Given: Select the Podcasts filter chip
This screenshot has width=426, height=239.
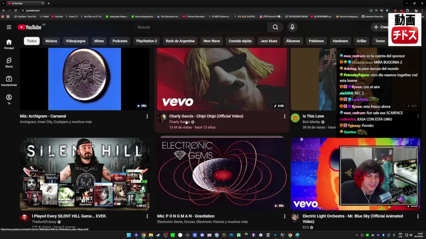Looking at the screenshot, I should pos(120,41).
